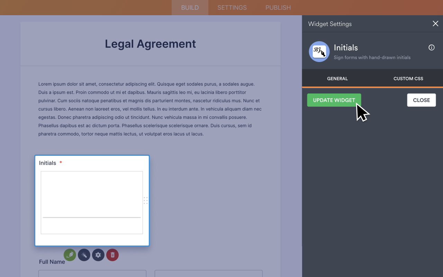Screen dimensions: 443x277
Task: Click the info icon next to Initials
Action: pos(431,48)
